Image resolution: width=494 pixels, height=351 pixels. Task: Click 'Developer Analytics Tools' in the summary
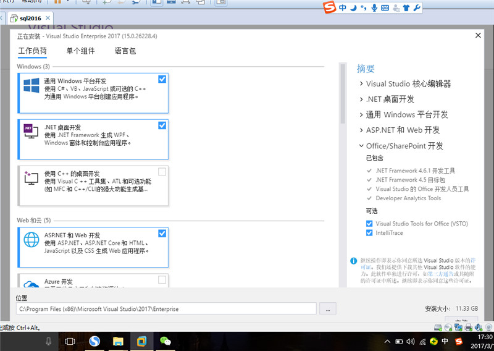click(x=408, y=198)
